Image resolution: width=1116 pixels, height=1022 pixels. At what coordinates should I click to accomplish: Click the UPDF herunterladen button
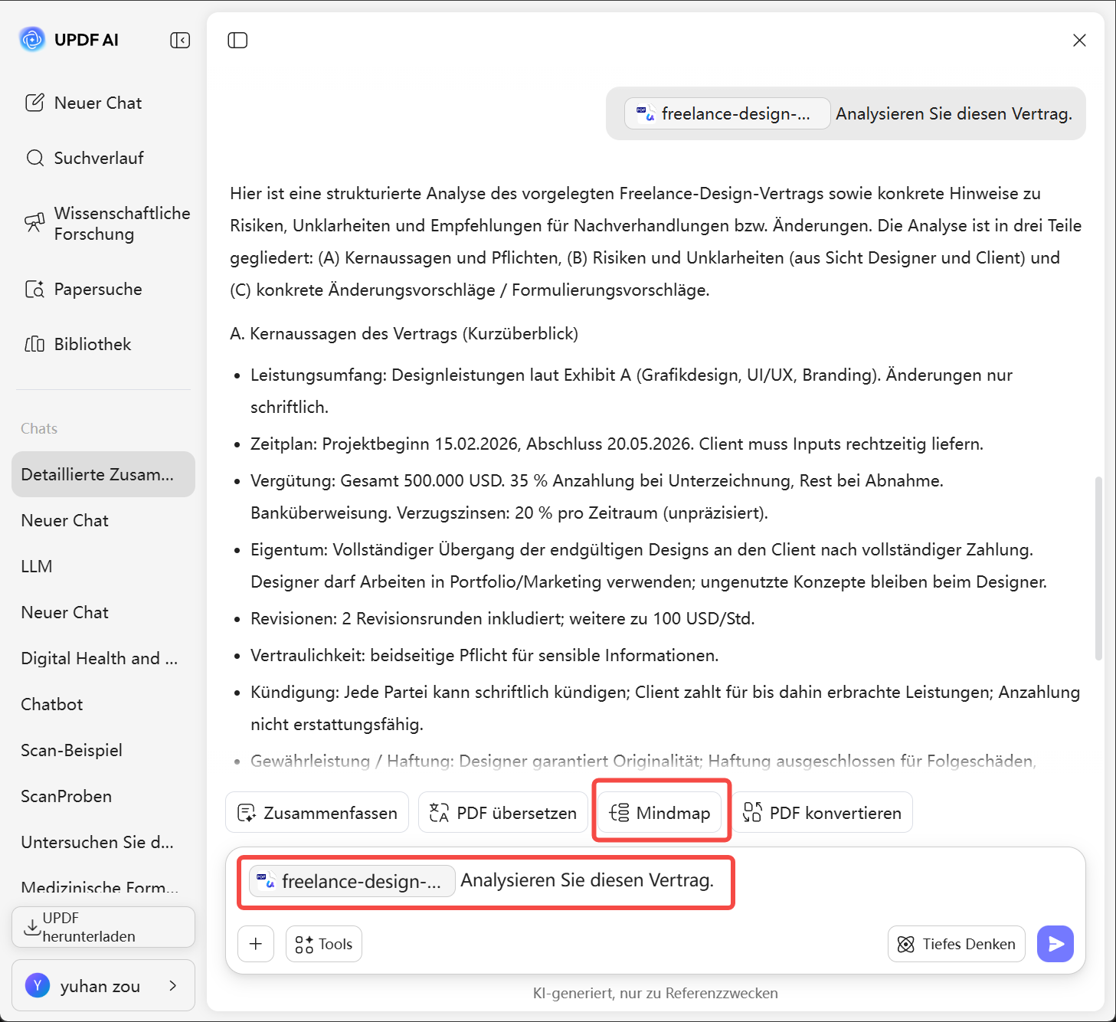(103, 927)
